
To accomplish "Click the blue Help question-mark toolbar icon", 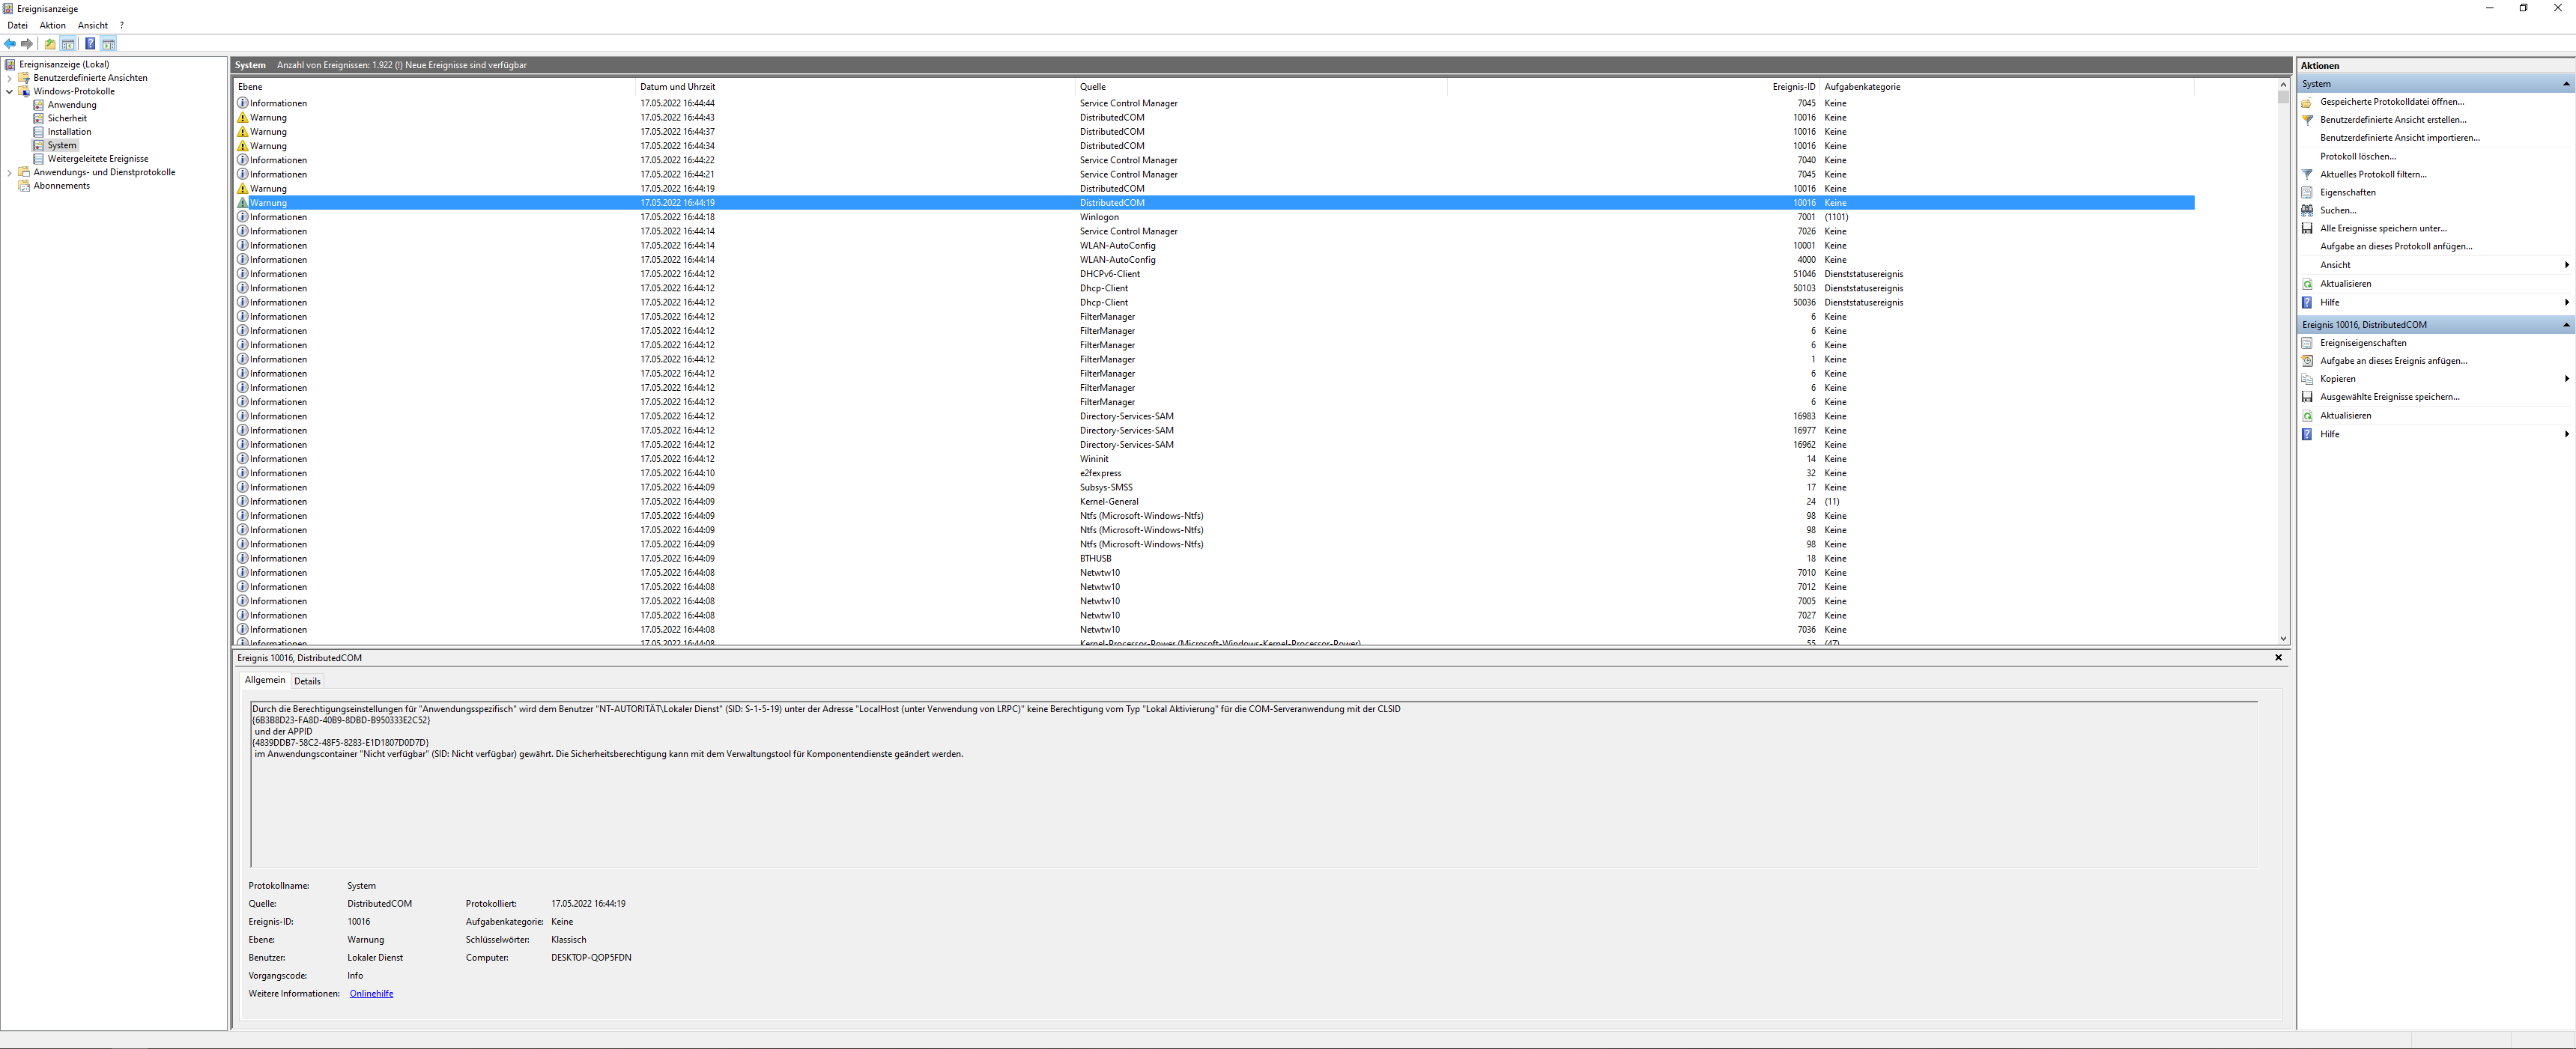I will [90, 44].
